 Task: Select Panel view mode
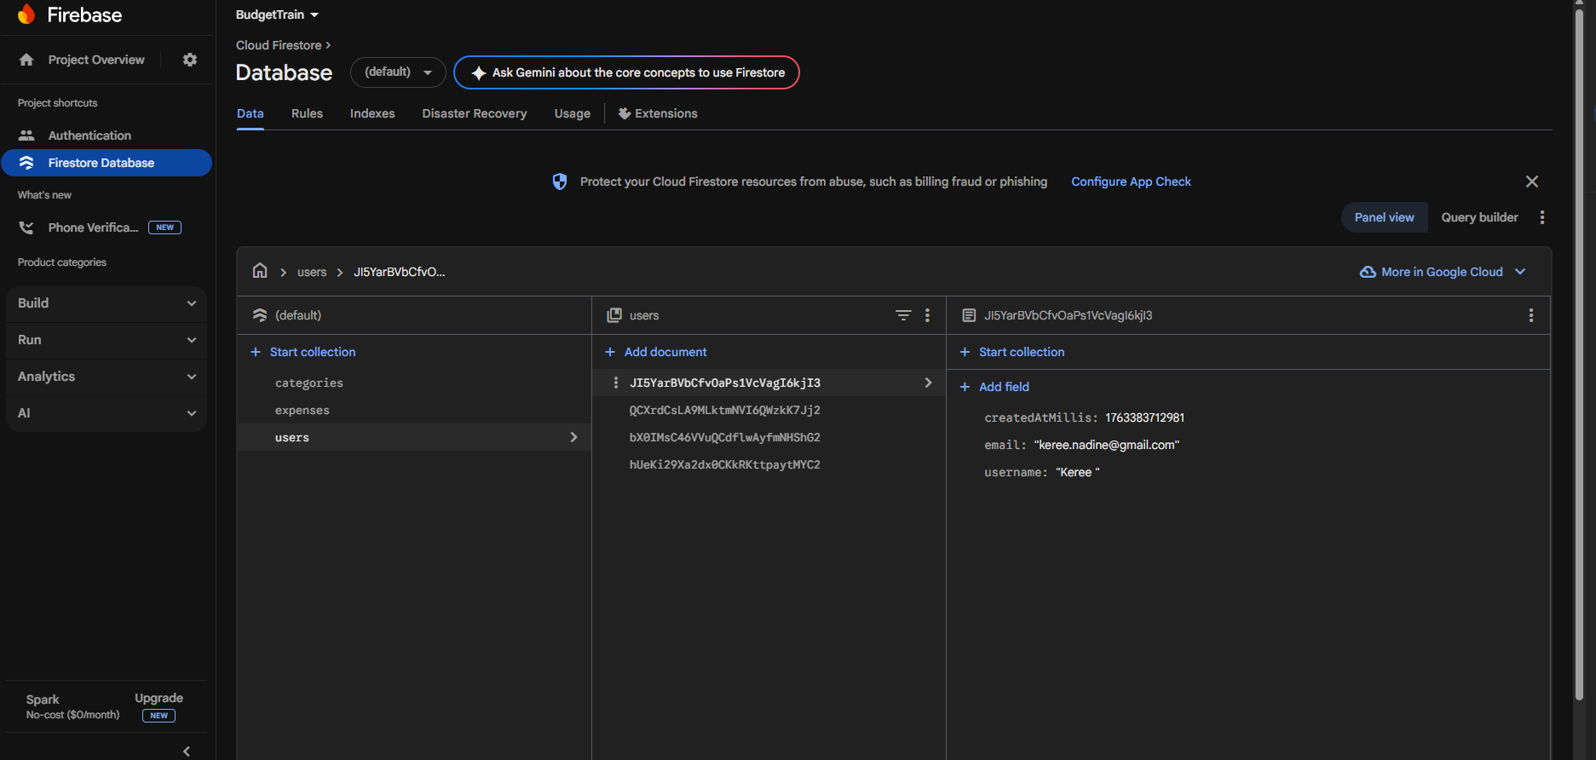pos(1384,217)
